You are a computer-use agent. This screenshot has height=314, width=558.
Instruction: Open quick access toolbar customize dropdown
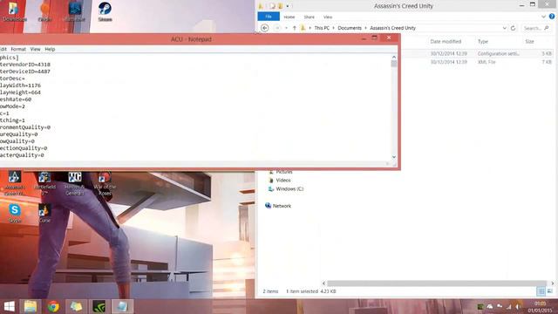[x=288, y=6]
